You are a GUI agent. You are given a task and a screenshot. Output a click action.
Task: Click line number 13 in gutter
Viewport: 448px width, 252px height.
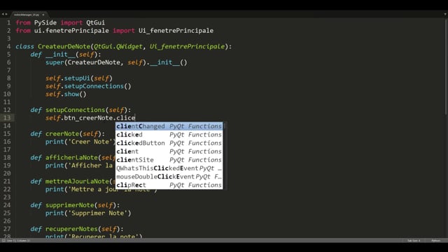(x=7, y=118)
